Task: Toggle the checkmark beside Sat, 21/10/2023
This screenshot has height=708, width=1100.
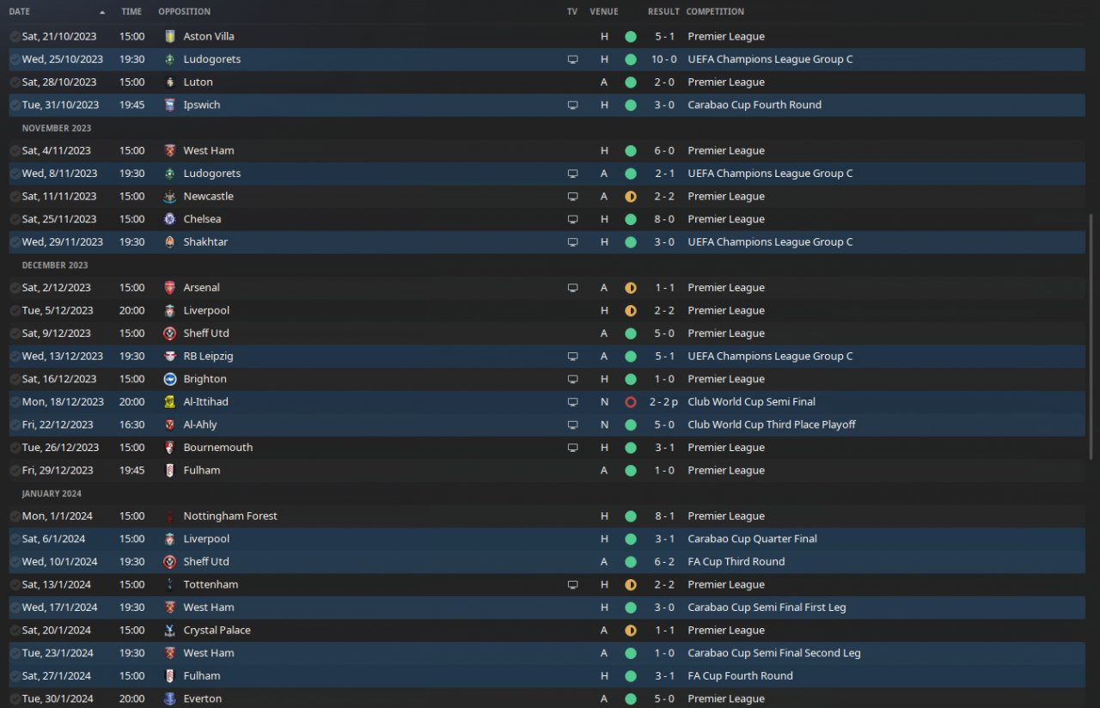Action: coord(15,37)
